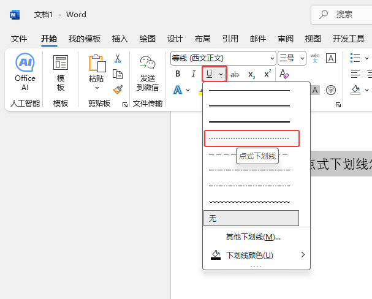
Task: Open the font size (三号) dropdown
Action: click(302, 58)
